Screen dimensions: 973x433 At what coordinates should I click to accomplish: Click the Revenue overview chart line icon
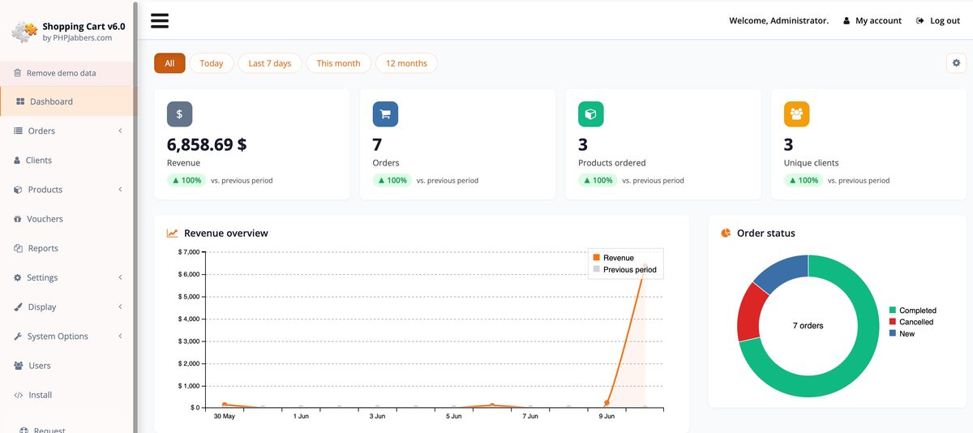click(x=173, y=234)
